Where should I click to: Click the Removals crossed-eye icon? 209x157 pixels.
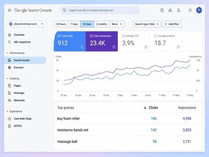pyautogui.click(x=9, y=100)
